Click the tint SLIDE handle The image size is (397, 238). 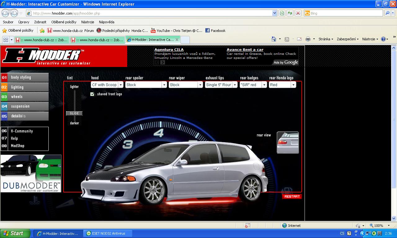click(74, 113)
